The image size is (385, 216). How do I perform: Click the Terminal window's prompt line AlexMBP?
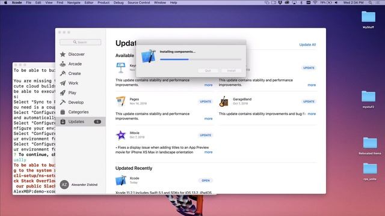coord(34,191)
